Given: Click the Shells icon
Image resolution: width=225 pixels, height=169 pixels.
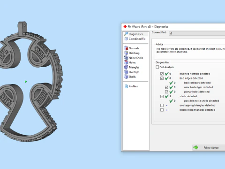Looking at the screenshot, I should coord(126,77).
